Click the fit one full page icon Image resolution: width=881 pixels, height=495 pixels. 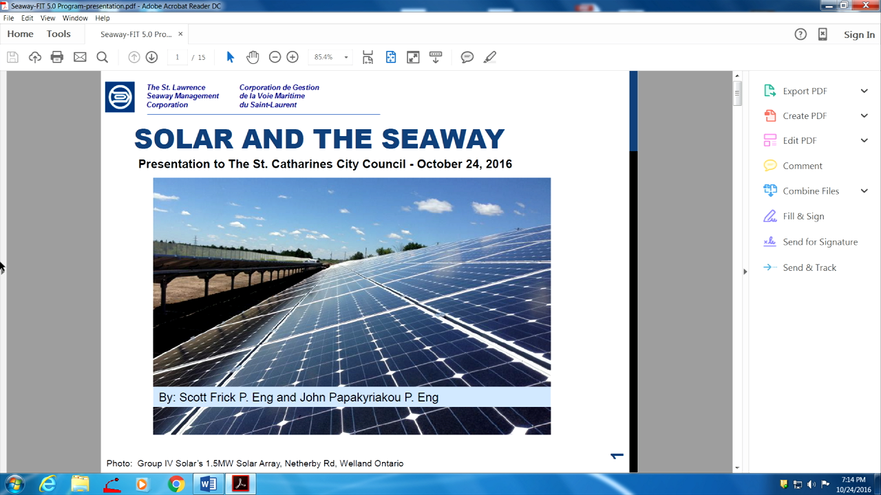click(x=391, y=57)
